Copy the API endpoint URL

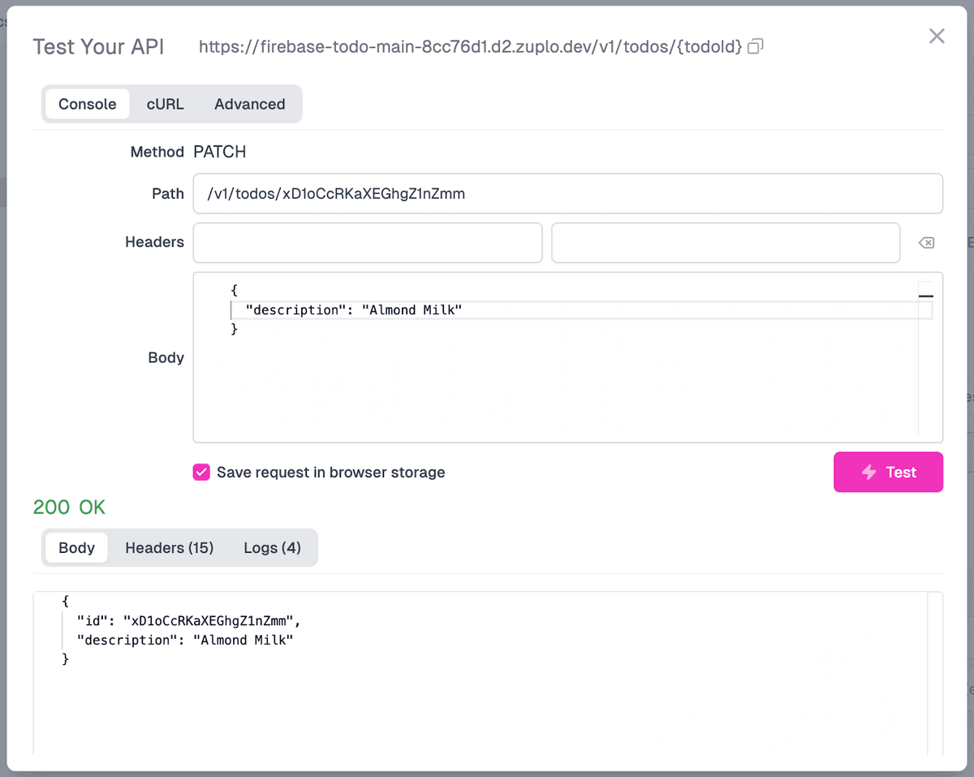tap(755, 47)
